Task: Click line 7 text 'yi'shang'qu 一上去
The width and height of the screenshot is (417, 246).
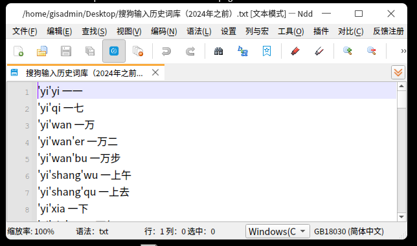Action: [x=84, y=192]
